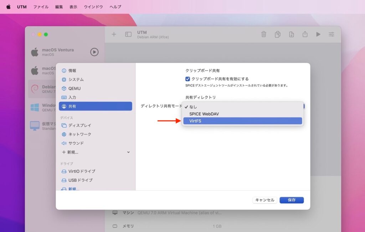The image size is (365, 232).
Task: Click the 保存 button
Action: pyautogui.click(x=292, y=200)
